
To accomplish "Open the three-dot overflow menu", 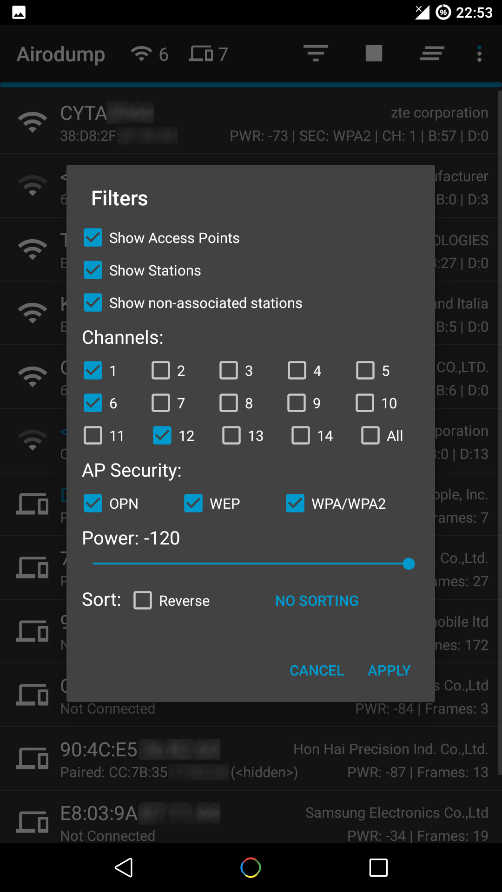I will 479,53.
